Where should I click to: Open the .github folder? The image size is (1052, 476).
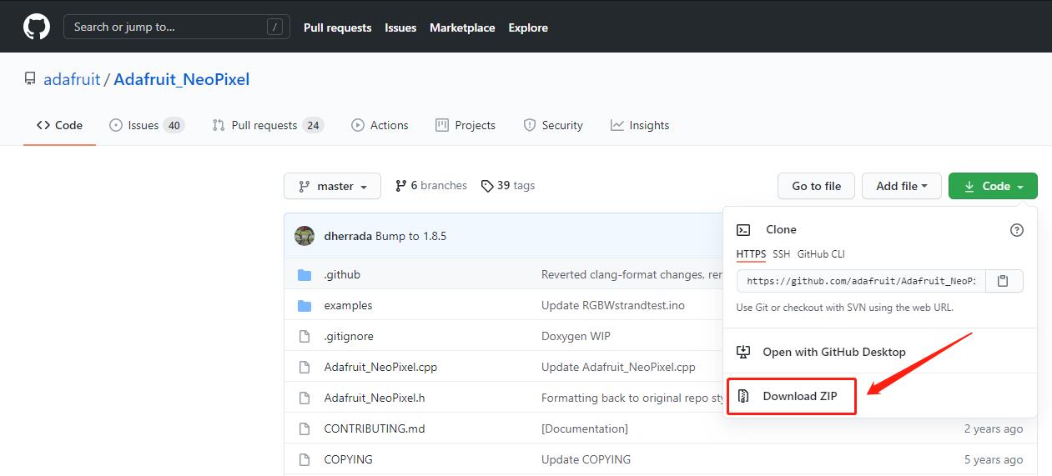coord(342,274)
